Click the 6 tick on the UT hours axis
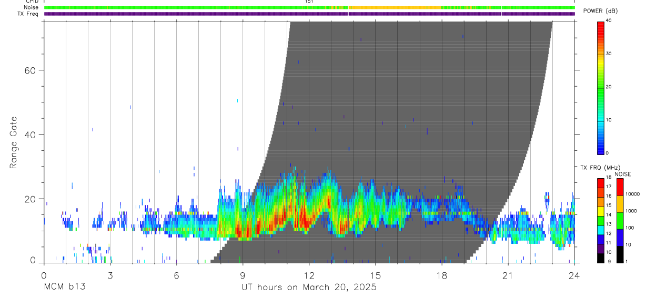The height and width of the screenshot is (298, 646). coord(176,275)
